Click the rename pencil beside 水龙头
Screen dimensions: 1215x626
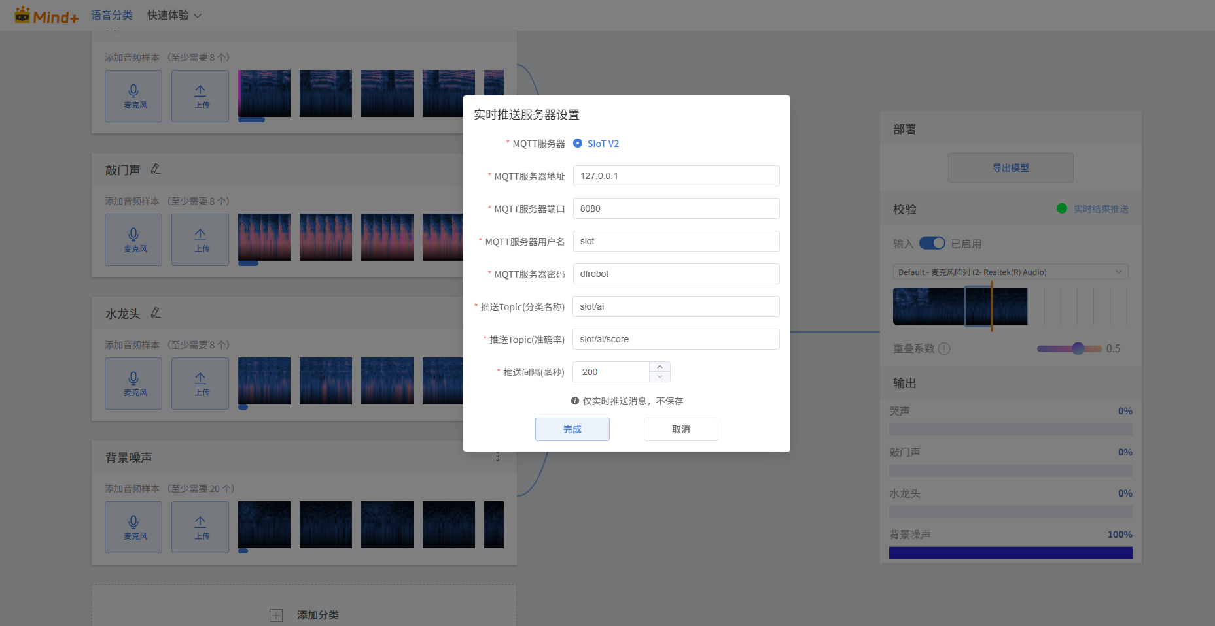click(156, 313)
